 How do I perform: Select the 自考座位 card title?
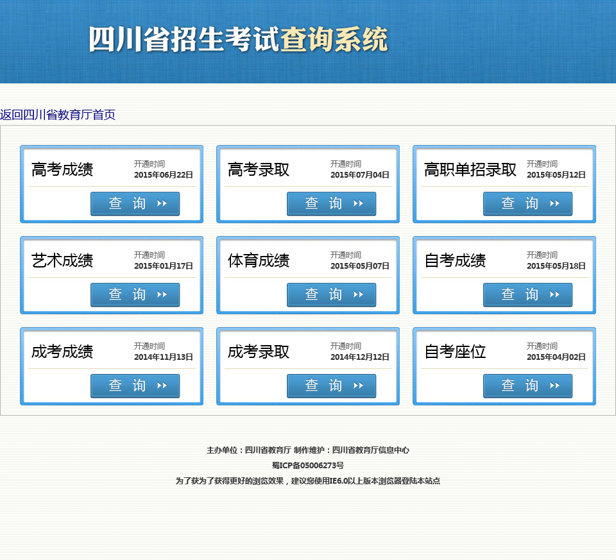(455, 352)
